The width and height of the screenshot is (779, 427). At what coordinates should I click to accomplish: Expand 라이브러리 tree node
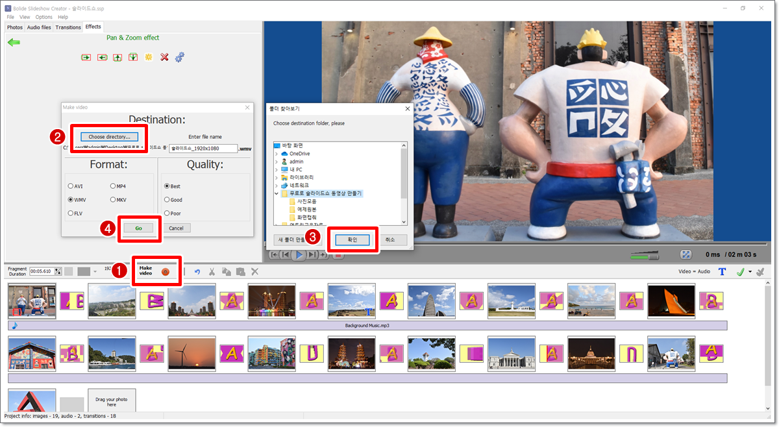point(277,177)
